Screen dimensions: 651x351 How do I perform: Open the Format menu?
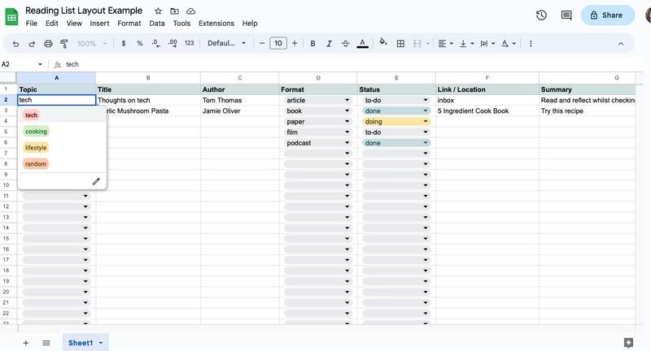129,24
